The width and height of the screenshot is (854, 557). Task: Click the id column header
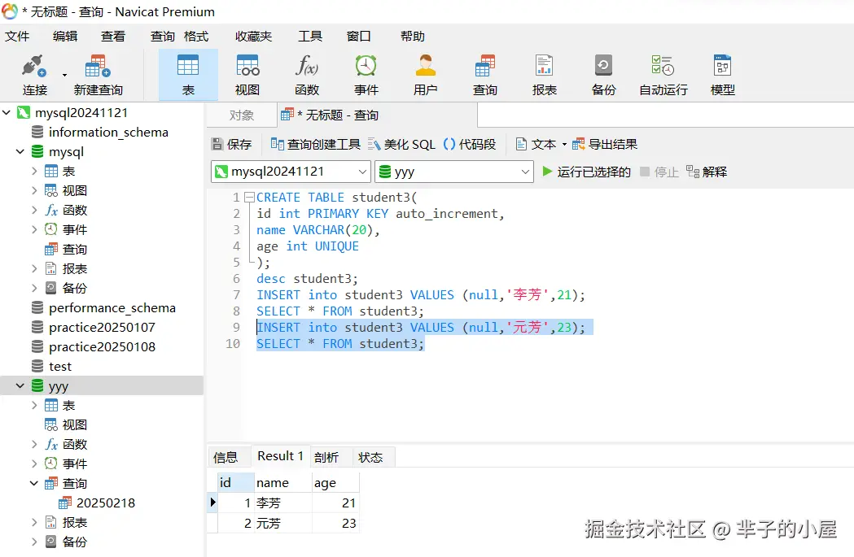pyautogui.click(x=236, y=482)
